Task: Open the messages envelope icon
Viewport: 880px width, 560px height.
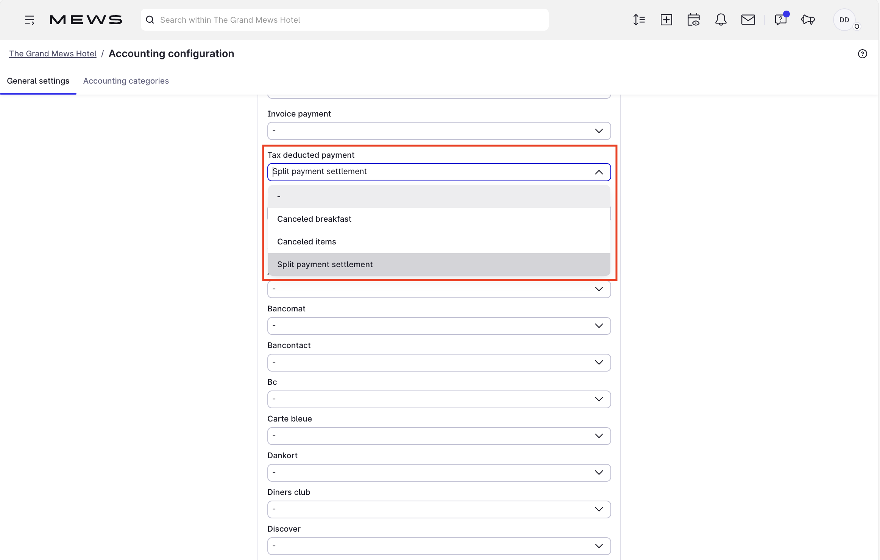Action: point(748,20)
